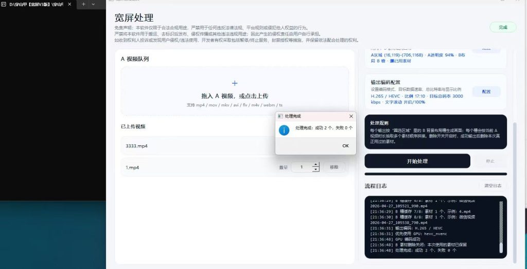This screenshot has height=269, width=527.
Task: Select the 穿山甲 terminal tab
Action: 38,4
